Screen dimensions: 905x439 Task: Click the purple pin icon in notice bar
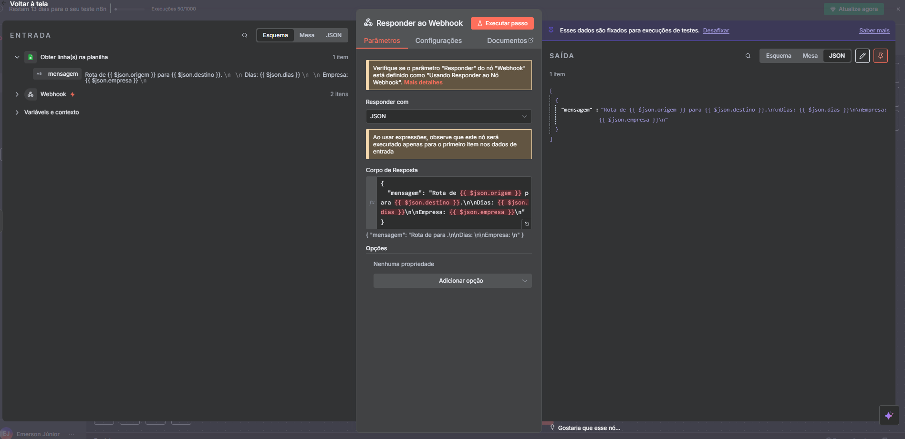(551, 30)
